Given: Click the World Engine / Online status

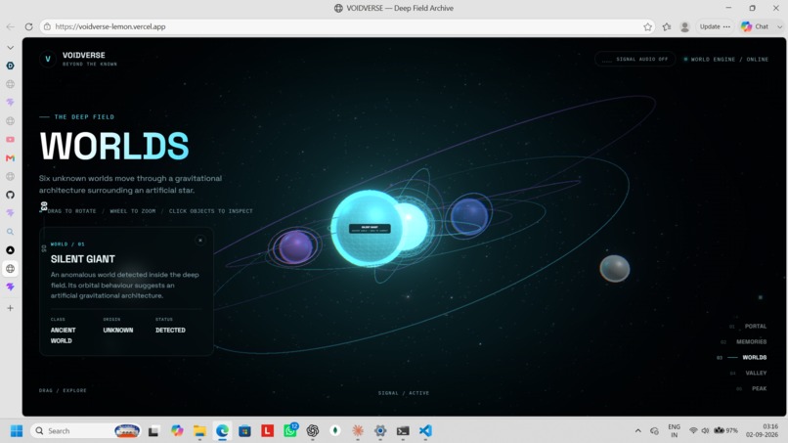Looking at the screenshot, I should [726, 60].
